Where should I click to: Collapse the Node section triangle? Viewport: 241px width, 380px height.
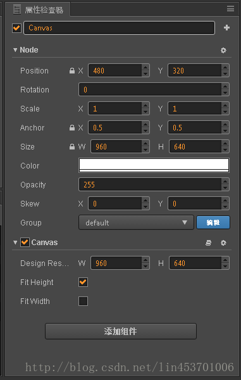pos(15,50)
